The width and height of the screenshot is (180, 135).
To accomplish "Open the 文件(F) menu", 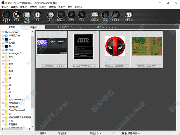I will tap(5, 7).
